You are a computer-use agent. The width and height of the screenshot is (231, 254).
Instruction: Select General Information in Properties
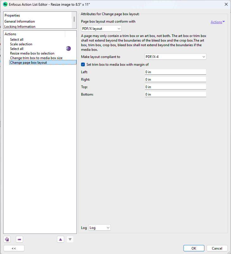(20, 22)
